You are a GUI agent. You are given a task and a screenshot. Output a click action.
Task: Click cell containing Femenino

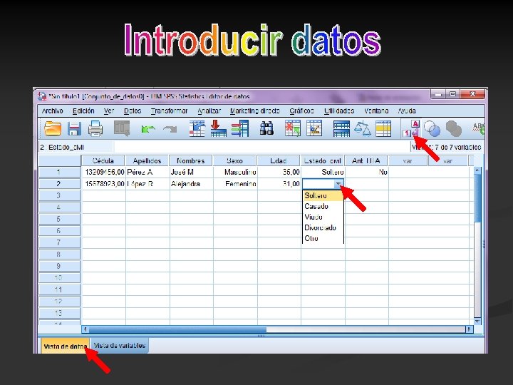pyautogui.click(x=235, y=184)
